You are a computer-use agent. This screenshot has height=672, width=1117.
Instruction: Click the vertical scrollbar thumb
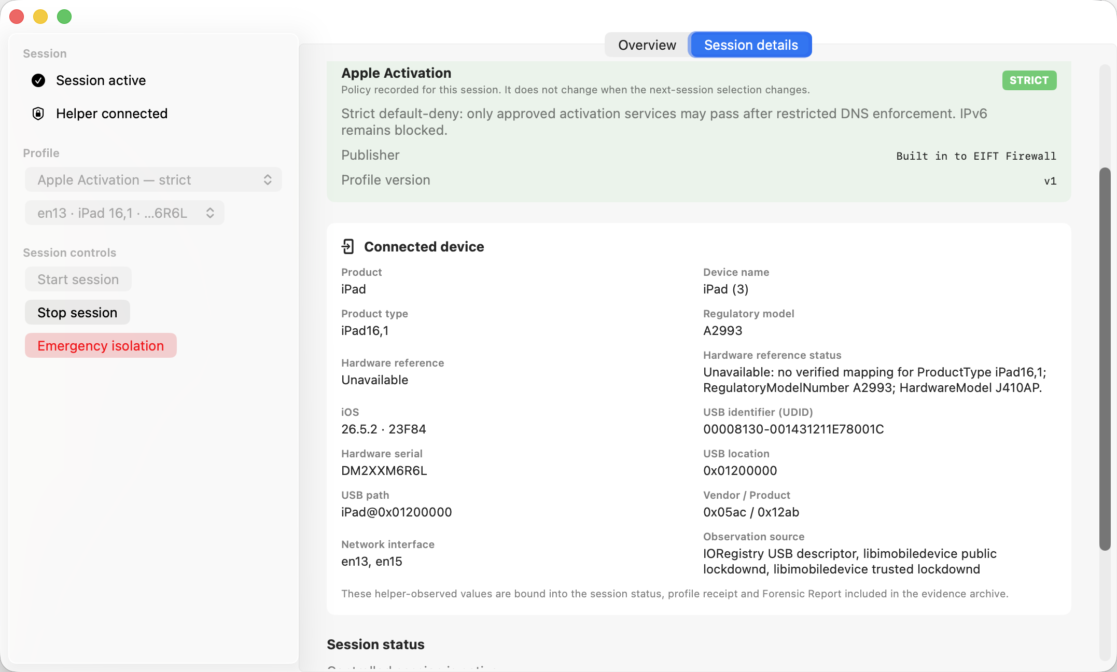(1105, 359)
